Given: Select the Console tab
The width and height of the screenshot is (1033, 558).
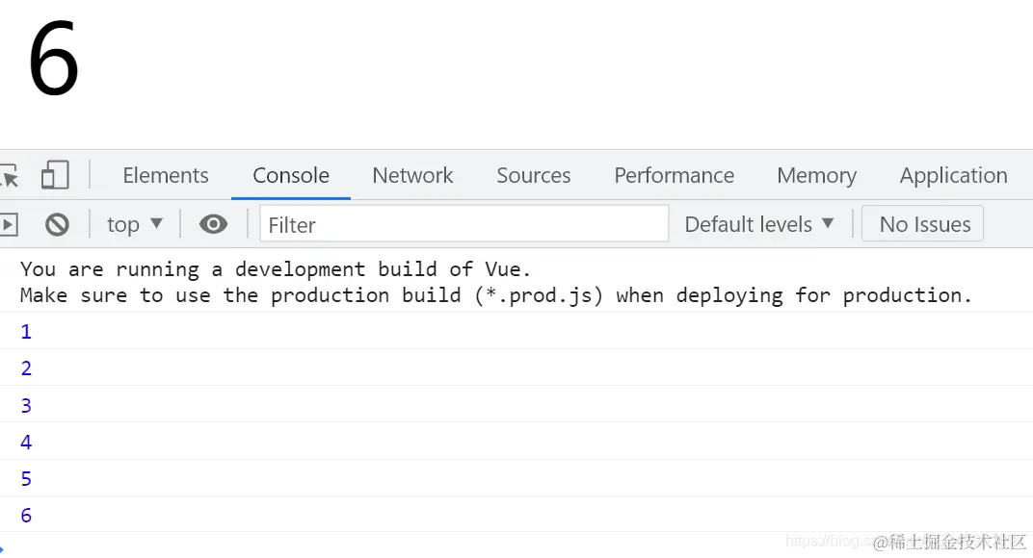Looking at the screenshot, I should [x=291, y=175].
